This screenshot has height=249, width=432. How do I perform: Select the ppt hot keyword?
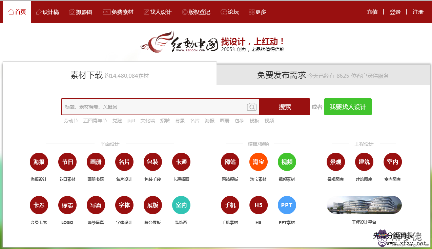click(x=131, y=121)
